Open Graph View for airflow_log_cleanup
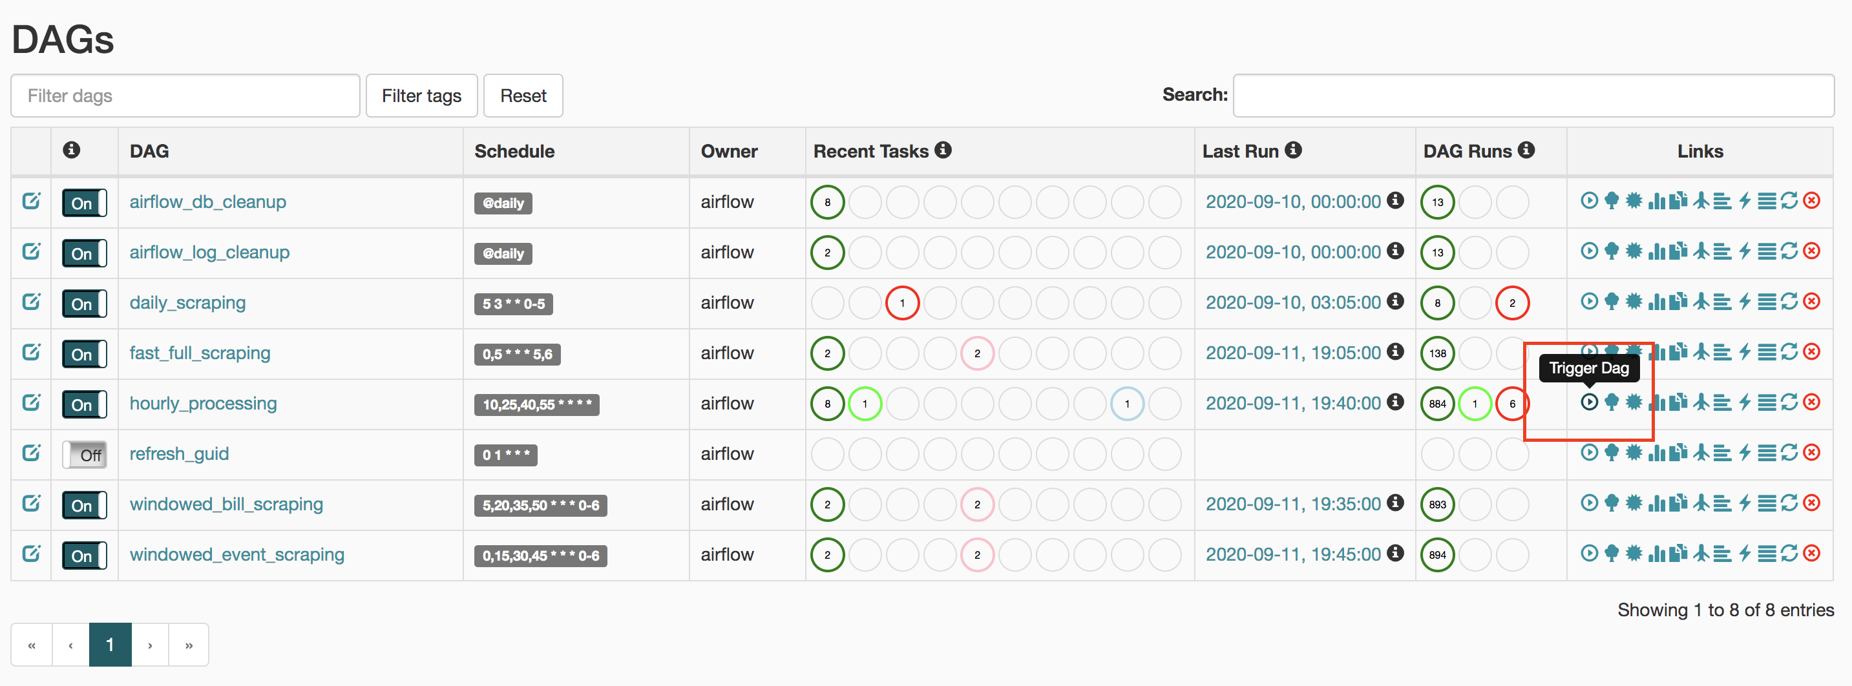This screenshot has width=1852, height=686. [x=1634, y=251]
